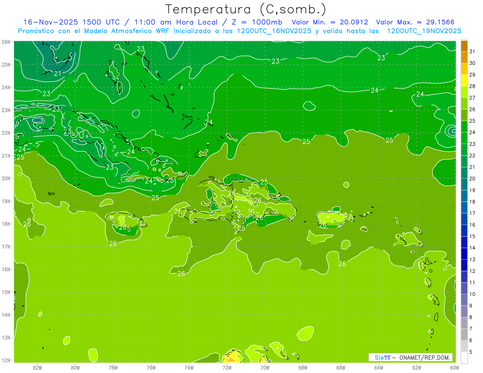The image size is (483, 373).
Task: Click the legend swatch between 9 and 10
Action: click(x=464, y=299)
